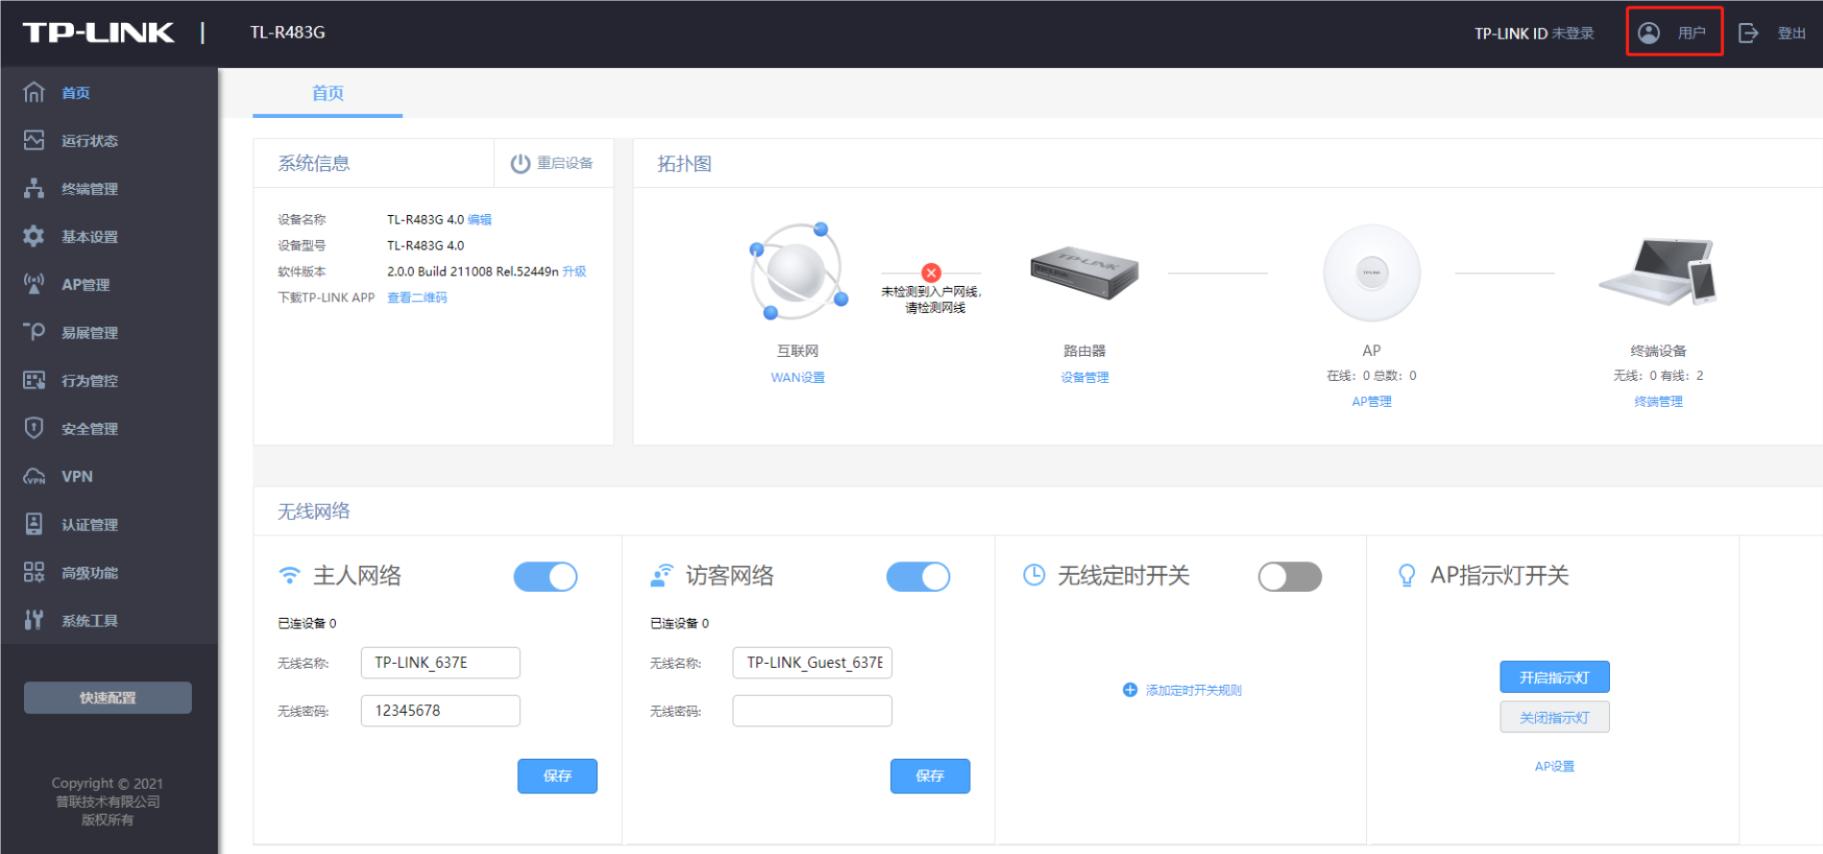This screenshot has height=854, width=1823.
Task: Open 高级功能 menu item
Action: tap(89, 573)
